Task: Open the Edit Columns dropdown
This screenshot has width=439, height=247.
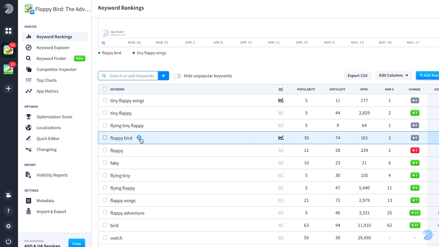Action: click(393, 75)
